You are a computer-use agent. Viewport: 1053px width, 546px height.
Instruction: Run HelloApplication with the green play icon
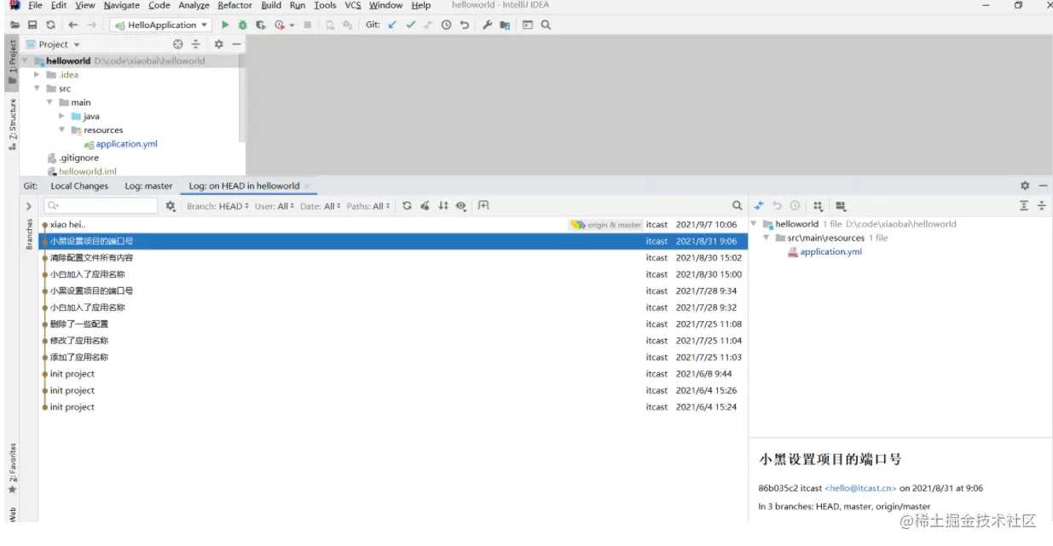click(226, 26)
